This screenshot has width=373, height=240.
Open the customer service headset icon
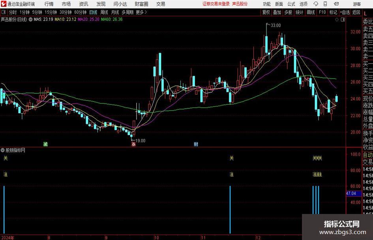[x=316, y=4]
